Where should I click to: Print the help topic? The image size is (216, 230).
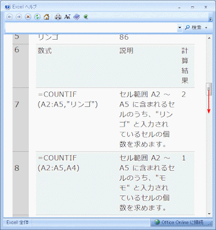[58, 17]
